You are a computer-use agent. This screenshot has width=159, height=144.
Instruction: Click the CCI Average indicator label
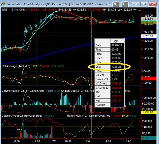point(16,66)
